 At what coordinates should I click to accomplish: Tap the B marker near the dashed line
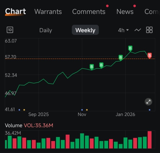coord(121,58)
